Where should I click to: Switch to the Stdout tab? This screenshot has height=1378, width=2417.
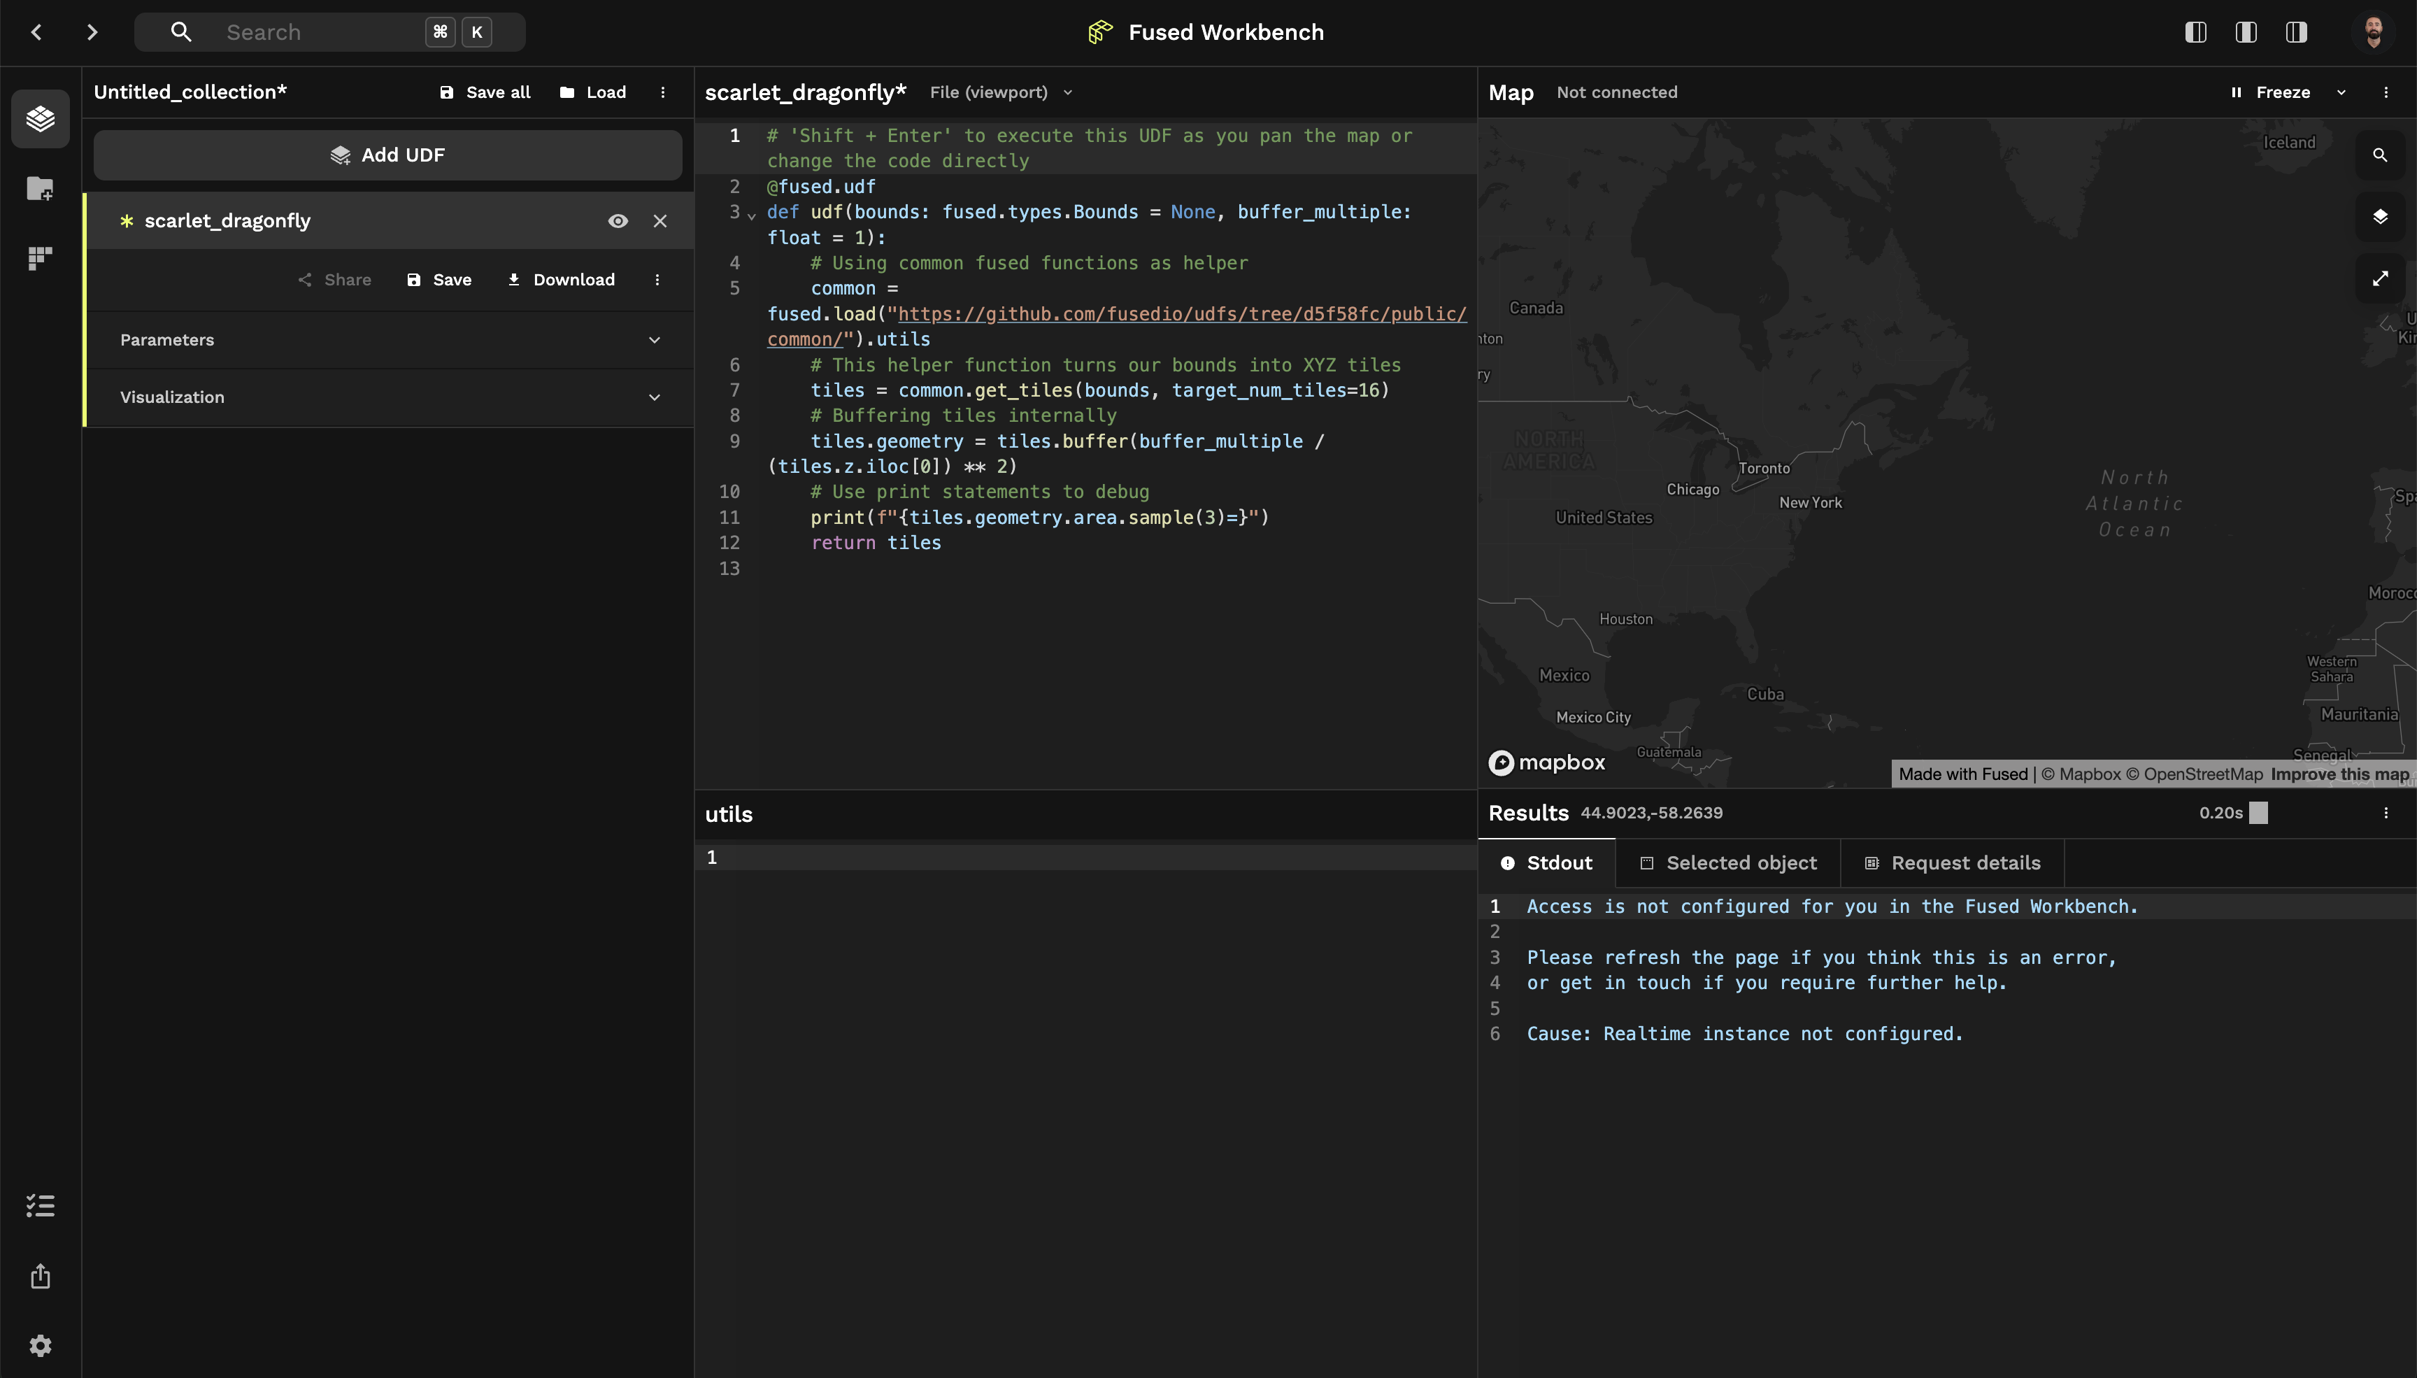click(x=1547, y=863)
